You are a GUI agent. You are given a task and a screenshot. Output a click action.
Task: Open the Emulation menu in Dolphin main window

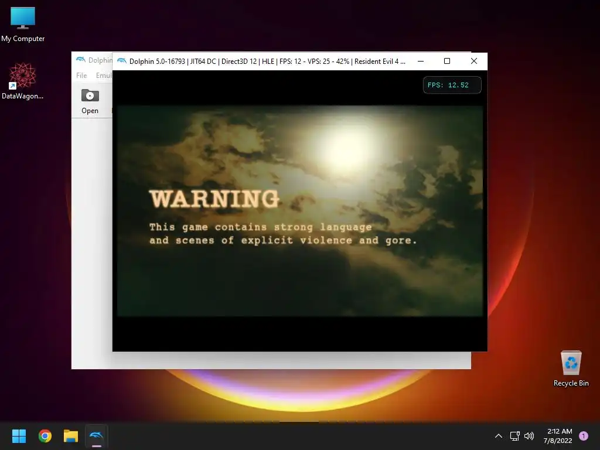pyautogui.click(x=104, y=76)
